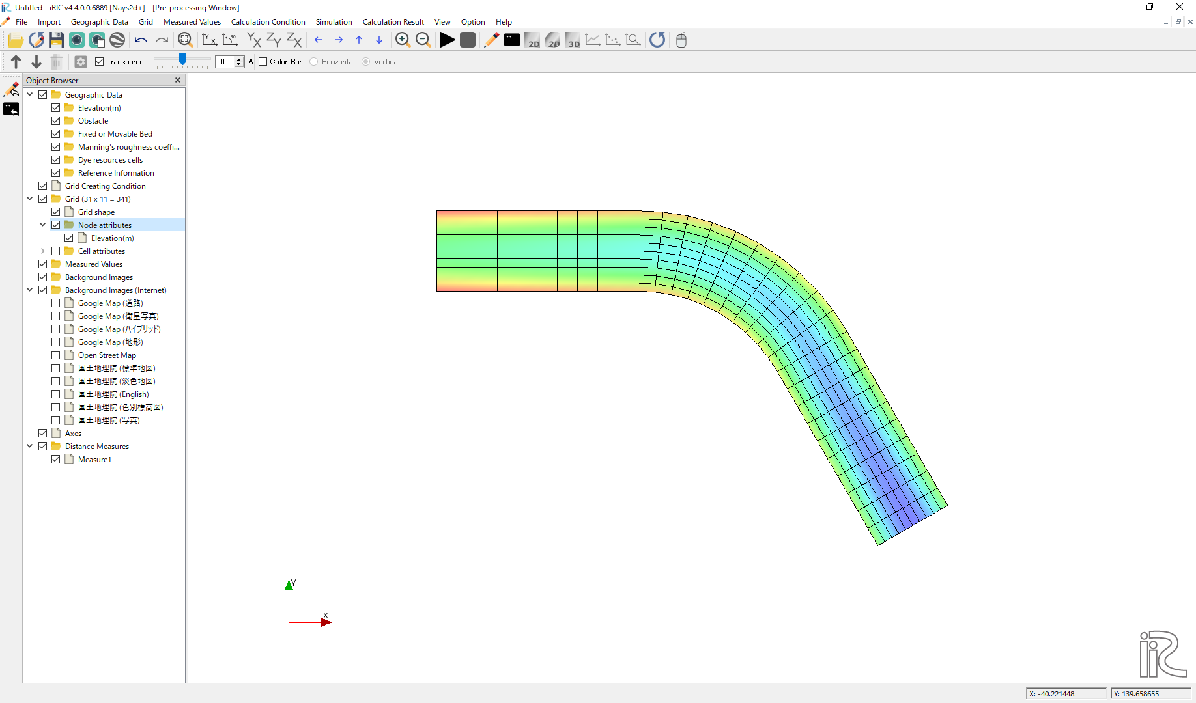Open the black solver console window icon
The image size is (1196, 703).
512,40
